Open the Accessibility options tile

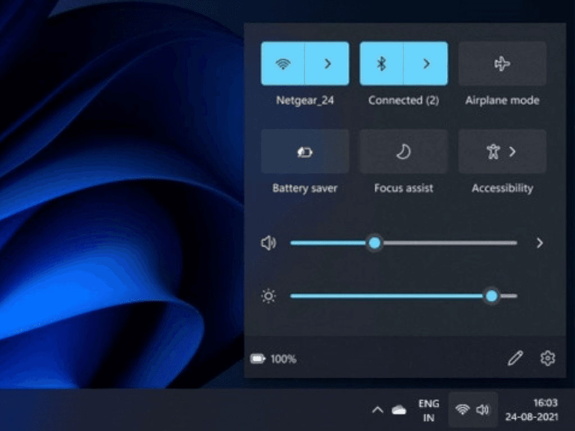(502, 152)
